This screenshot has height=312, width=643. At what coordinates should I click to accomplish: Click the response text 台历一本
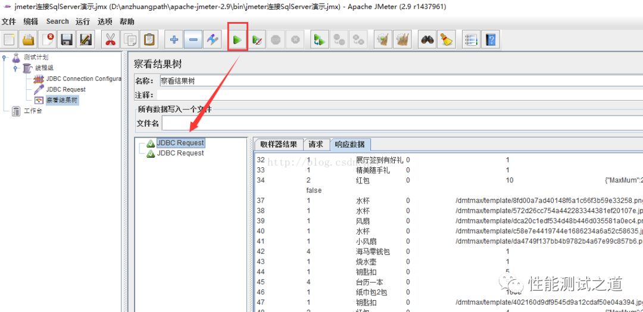pyautogui.click(x=370, y=282)
